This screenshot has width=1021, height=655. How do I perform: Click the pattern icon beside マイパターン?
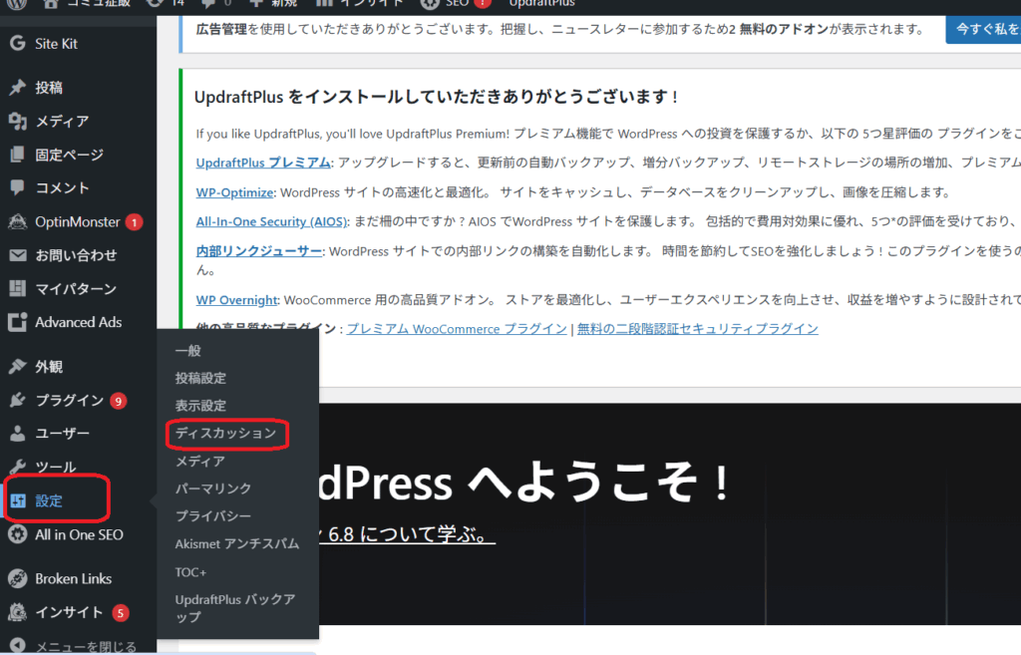pyautogui.click(x=18, y=288)
